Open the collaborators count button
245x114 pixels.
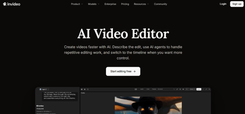[x=187, y=89]
